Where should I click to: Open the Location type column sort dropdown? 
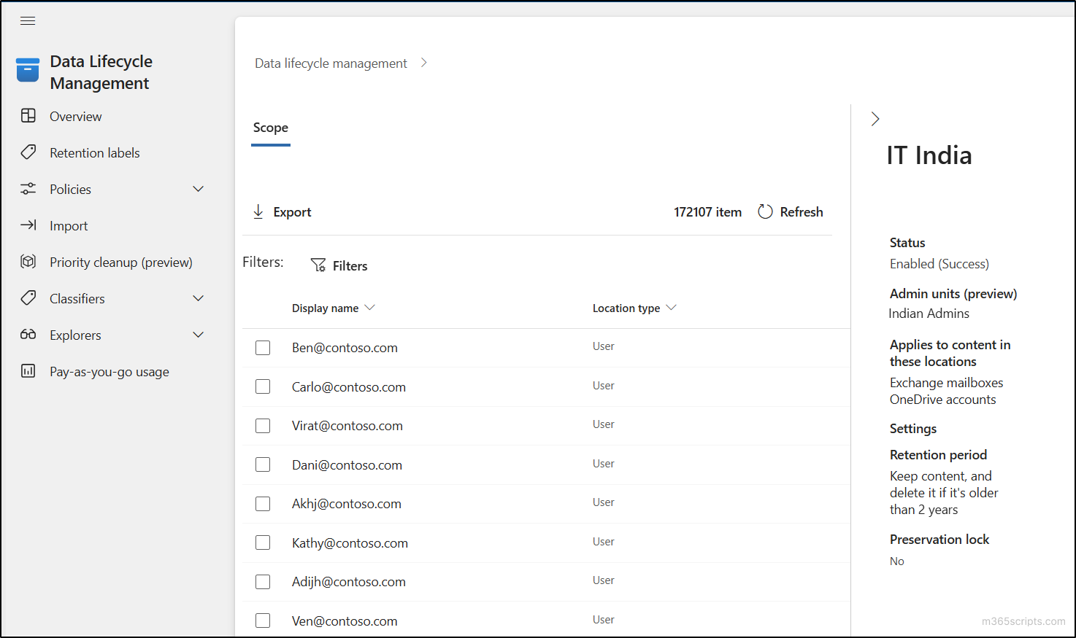[x=671, y=308]
